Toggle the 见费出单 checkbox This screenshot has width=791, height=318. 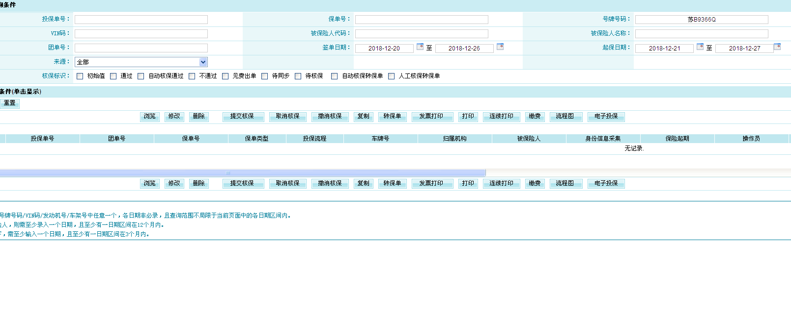(226, 76)
